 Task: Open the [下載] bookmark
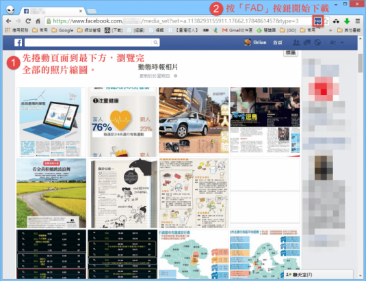(114, 30)
